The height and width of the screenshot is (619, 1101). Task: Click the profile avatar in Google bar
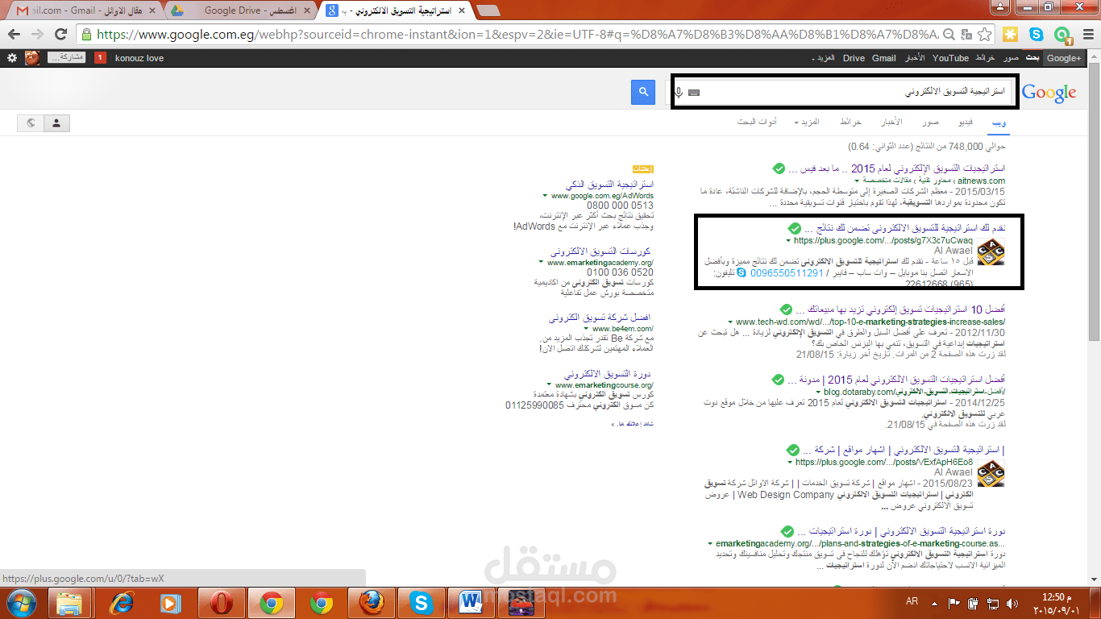[x=32, y=58]
